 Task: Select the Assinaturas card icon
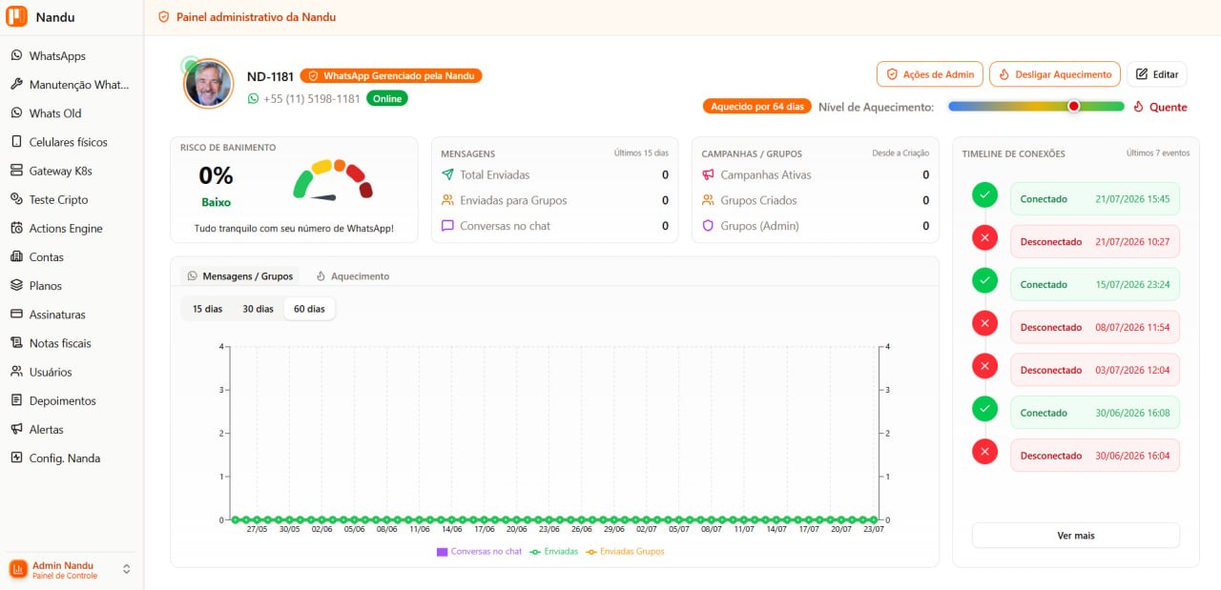pyautogui.click(x=16, y=315)
